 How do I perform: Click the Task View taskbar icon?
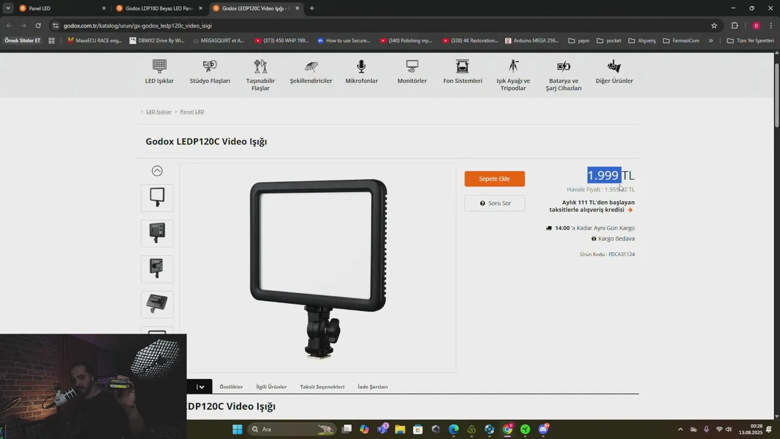click(346, 429)
